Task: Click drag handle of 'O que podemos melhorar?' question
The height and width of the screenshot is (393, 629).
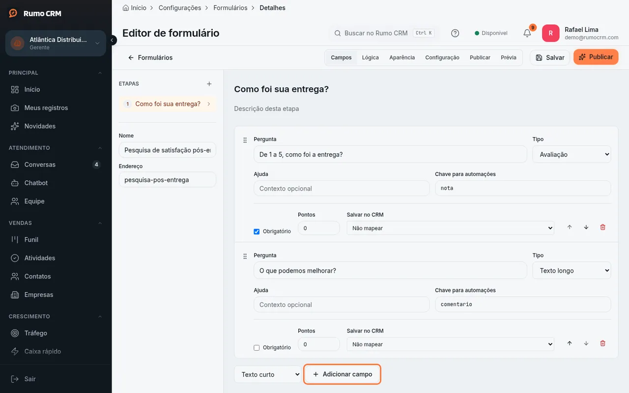Action: [x=245, y=256]
